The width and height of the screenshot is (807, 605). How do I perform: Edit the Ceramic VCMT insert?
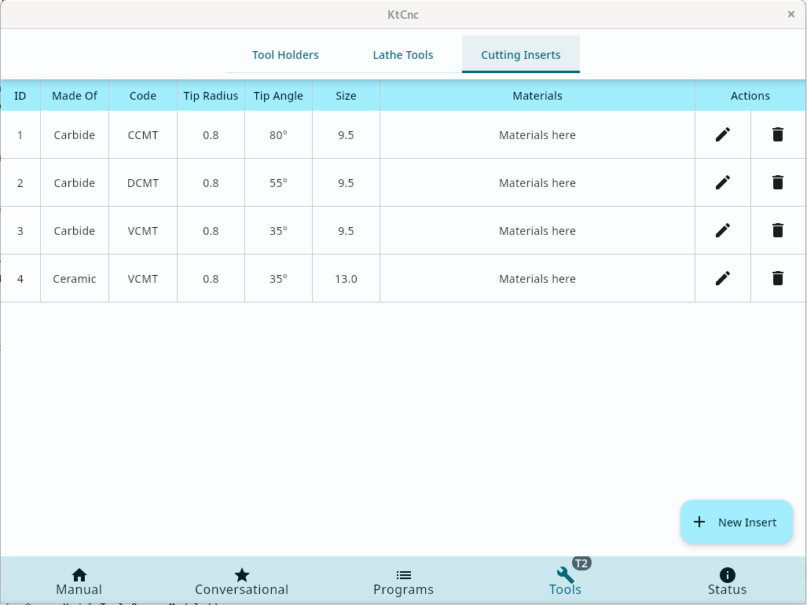[x=723, y=278]
